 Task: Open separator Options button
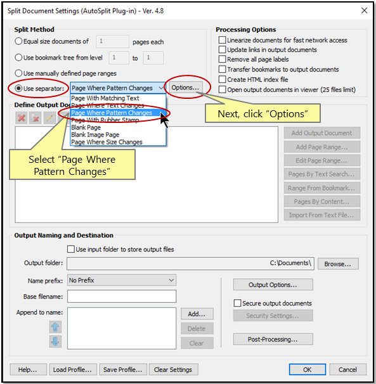click(x=186, y=87)
